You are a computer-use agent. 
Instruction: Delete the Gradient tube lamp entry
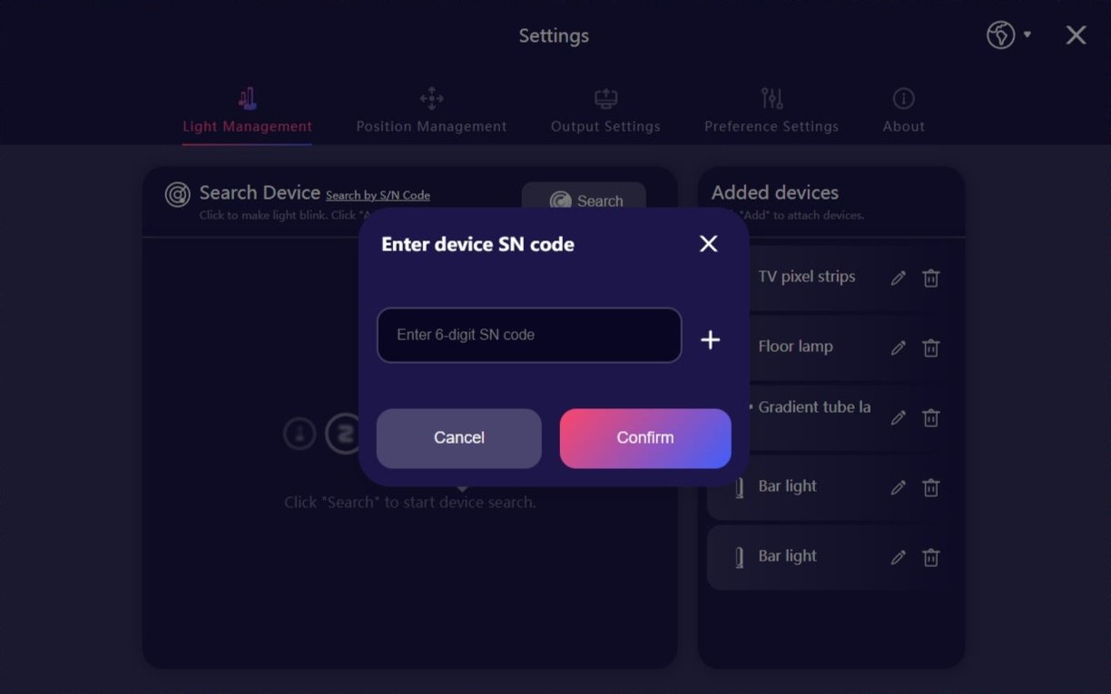[930, 417]
